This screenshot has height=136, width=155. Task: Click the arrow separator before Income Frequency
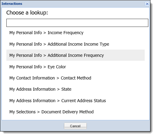[45, 33]
